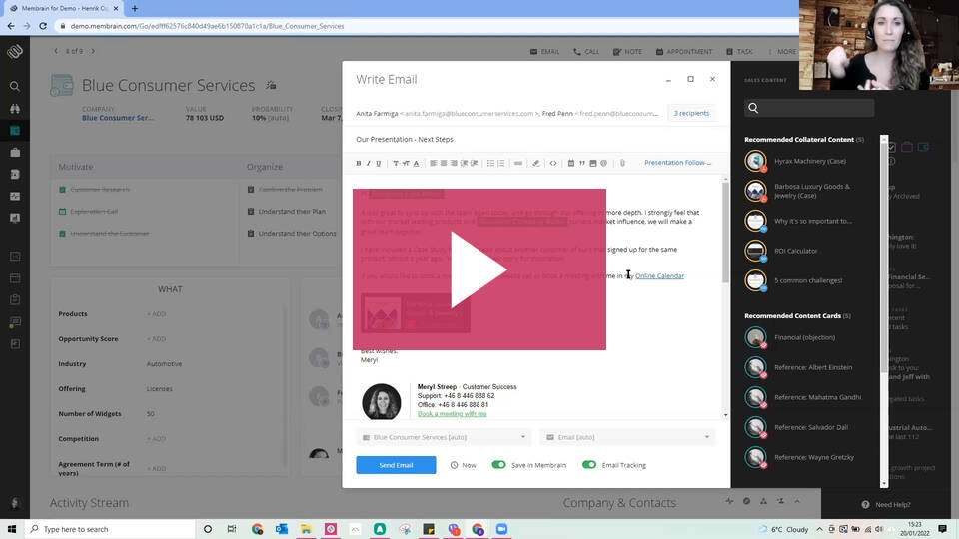959x539 pixels.
Task: Insert a numbered list
Action: click(x=500, y=163)
